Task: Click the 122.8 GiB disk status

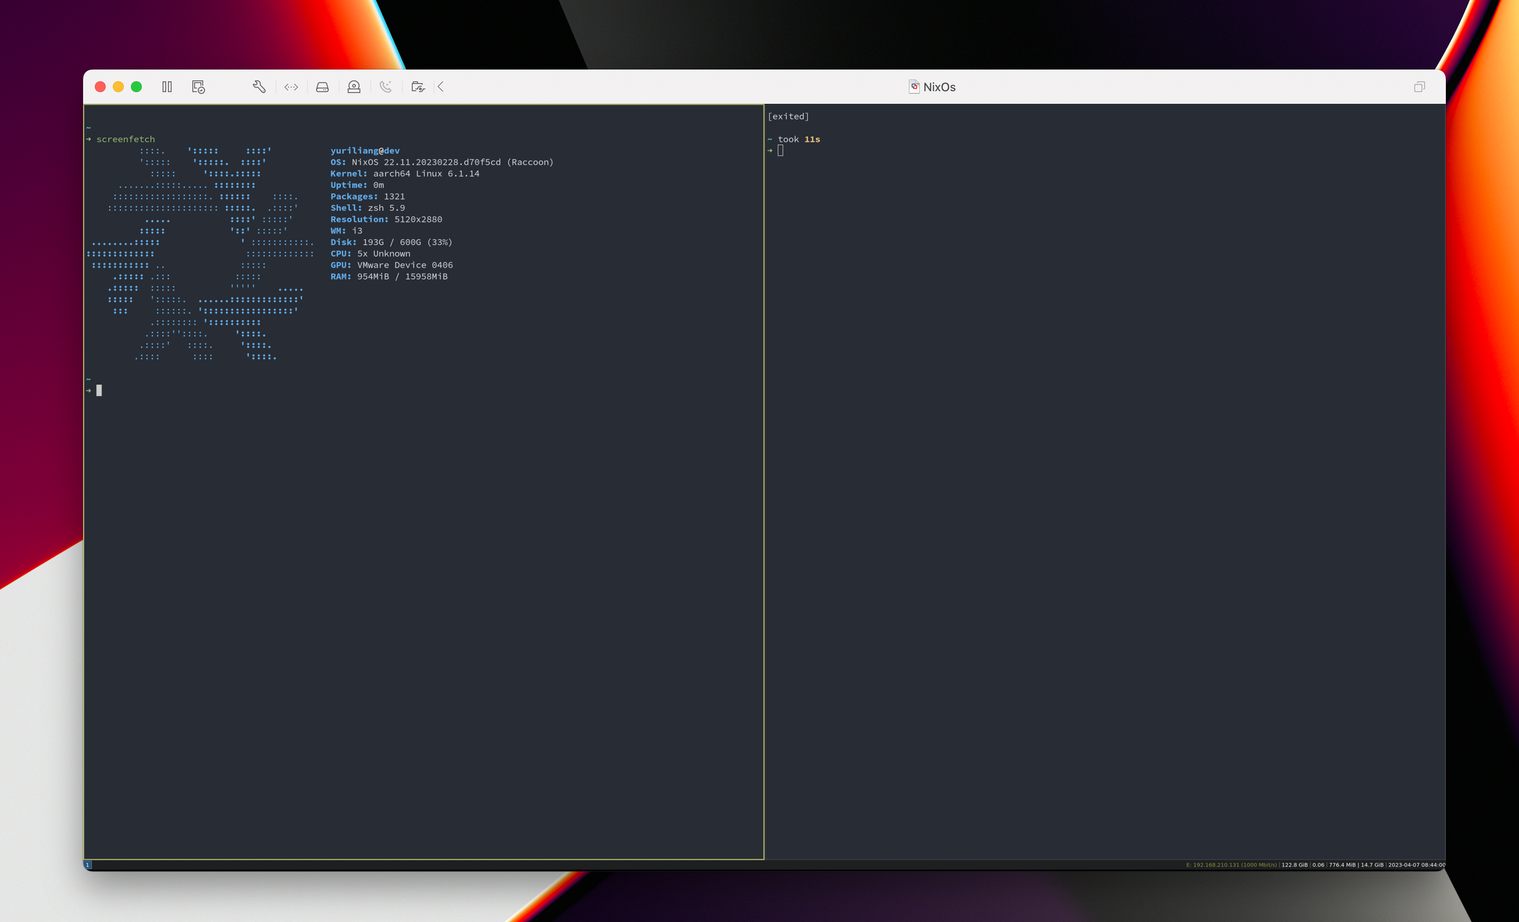Action: point(1294,865)
